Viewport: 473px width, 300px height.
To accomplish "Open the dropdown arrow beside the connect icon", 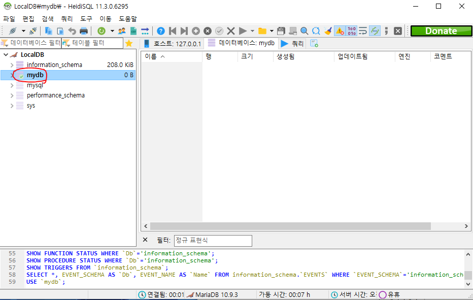I will (x=23, y=31).
